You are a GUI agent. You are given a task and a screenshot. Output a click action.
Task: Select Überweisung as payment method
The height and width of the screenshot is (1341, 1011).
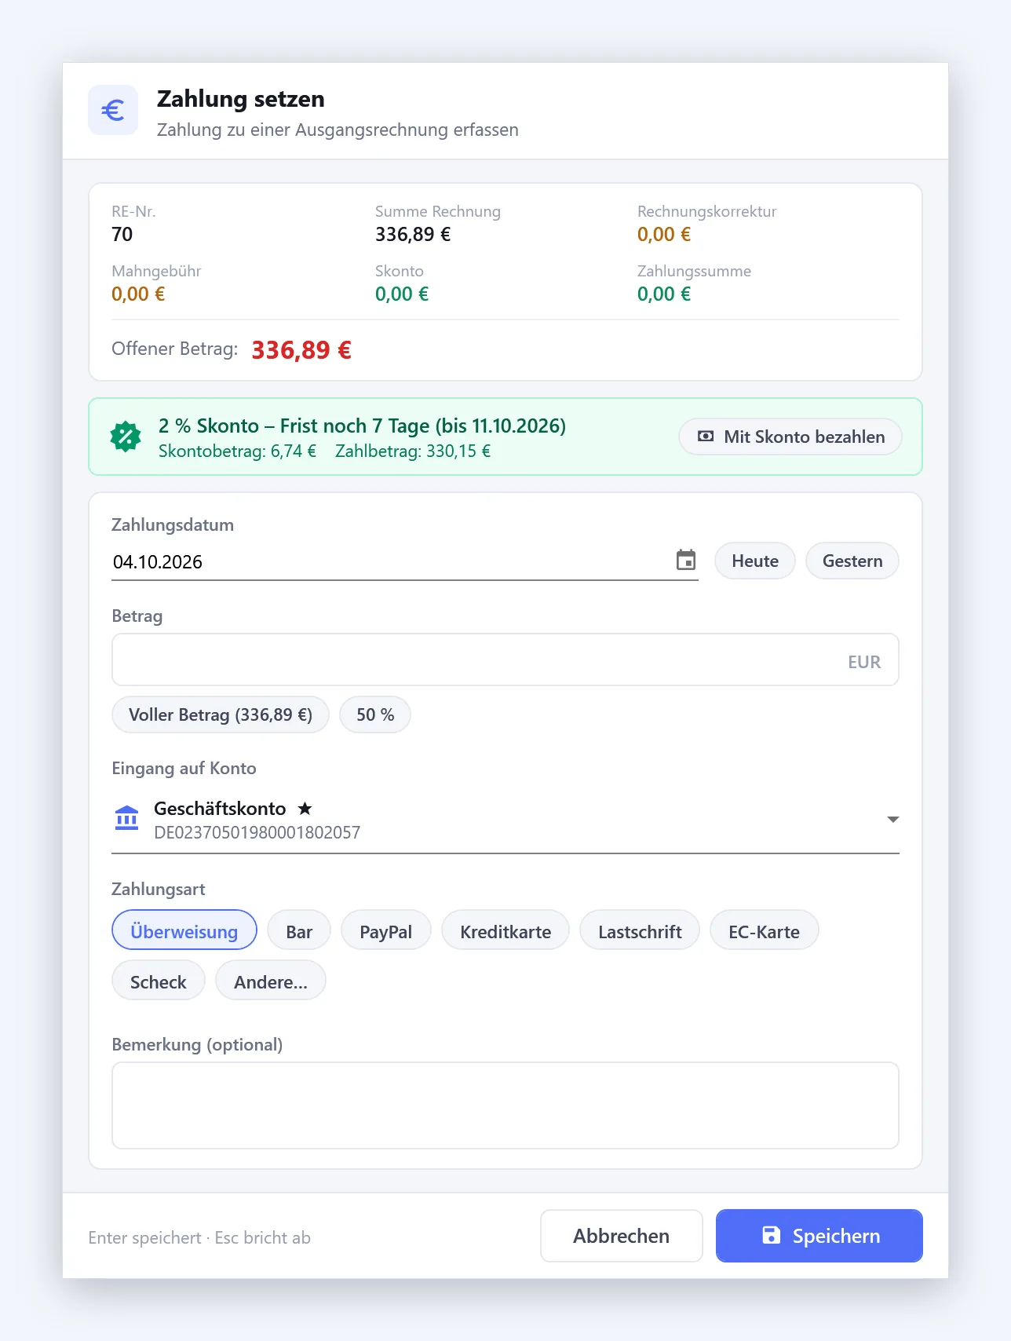coord(184,930)
